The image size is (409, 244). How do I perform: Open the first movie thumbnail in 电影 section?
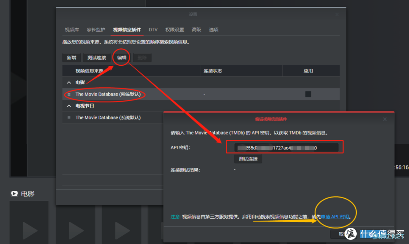pos(29,223)
